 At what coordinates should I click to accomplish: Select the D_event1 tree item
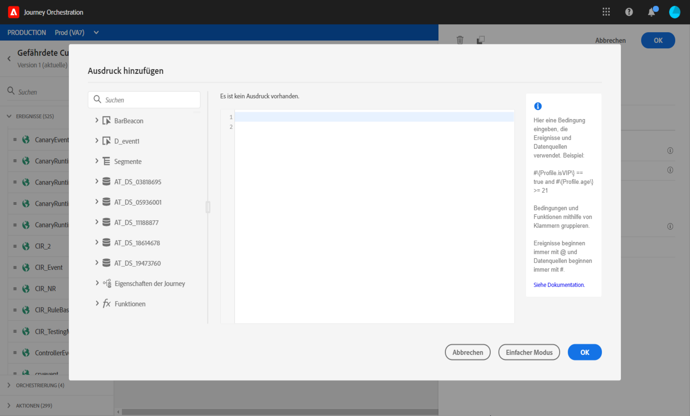coord(126,141)
